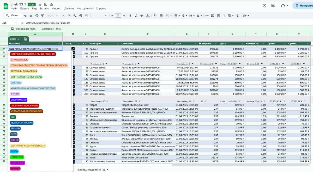Screen dimensions: 313x172
Task: Open cell borders tool
Action: (161, 16)
